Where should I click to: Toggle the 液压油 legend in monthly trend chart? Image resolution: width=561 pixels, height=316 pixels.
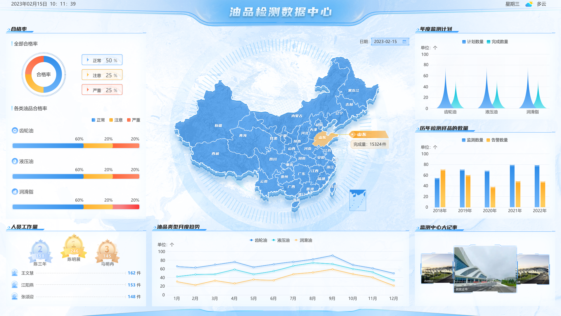tap(280, 240)
